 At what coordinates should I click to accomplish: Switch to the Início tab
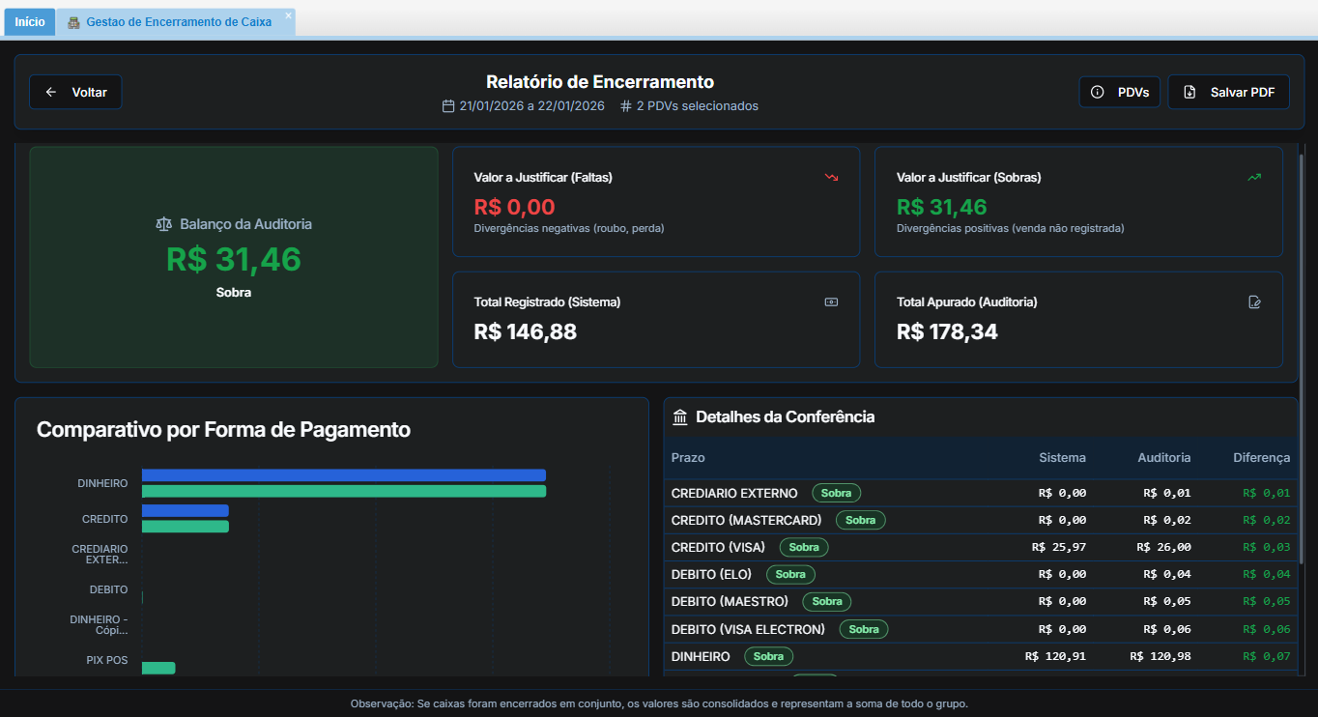[x=29, y=21]
